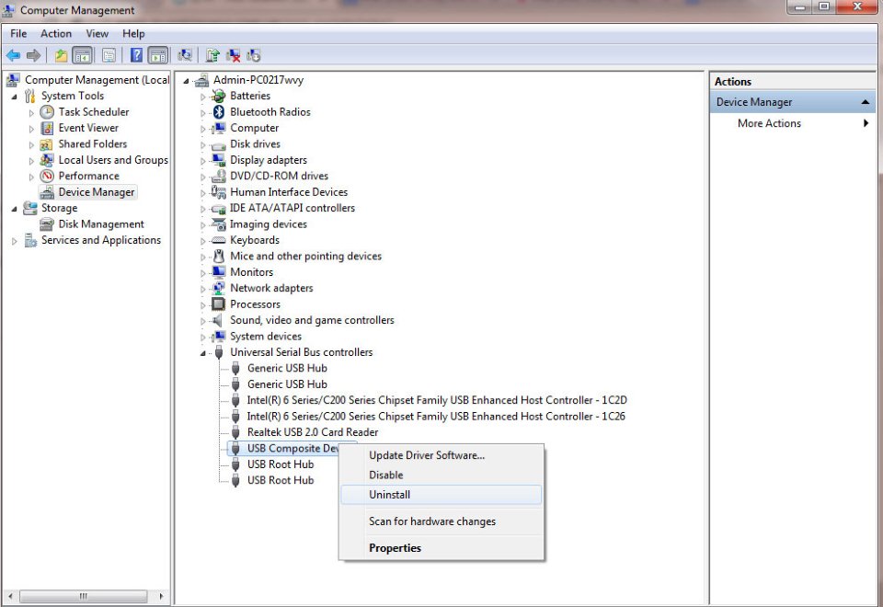
Task: Expand the Disk drives category
Action: tap(203, 144)
